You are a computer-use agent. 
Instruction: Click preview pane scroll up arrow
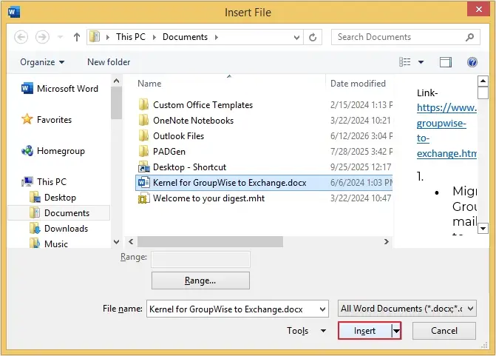[483, 81]
